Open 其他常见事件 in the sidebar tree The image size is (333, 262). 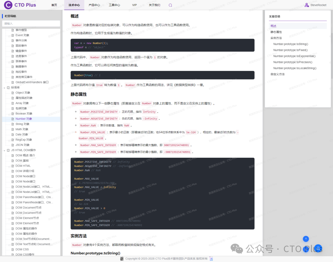click(24, 77)
